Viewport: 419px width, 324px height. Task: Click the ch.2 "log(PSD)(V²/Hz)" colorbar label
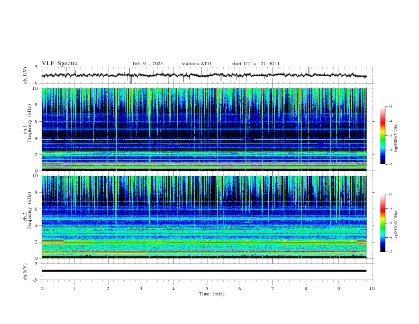point(396,226)
